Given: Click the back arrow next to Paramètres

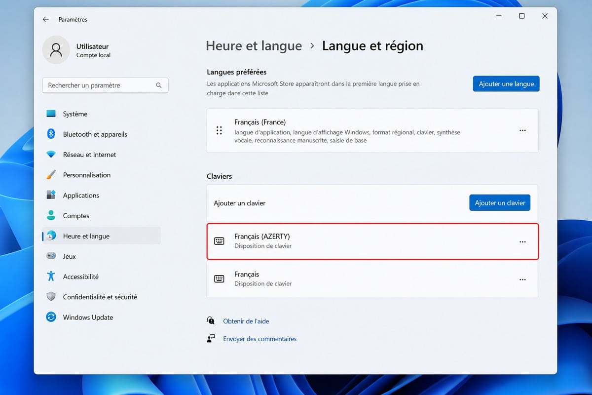Looking at the screenshot, I should pos(45,19).
